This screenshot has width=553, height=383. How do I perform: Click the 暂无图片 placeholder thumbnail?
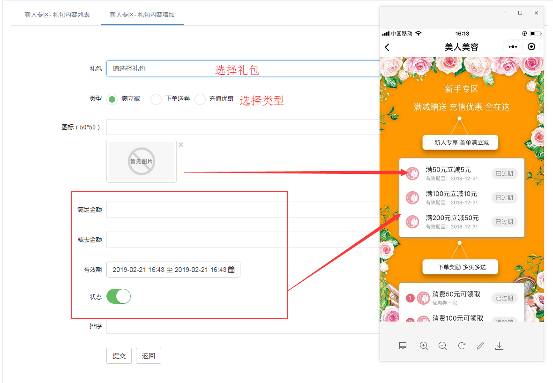tap(142, 161)
